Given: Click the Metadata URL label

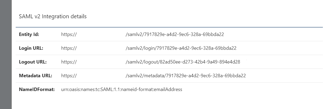Looking at the screenshot, I should pyautogui.click(x=35, y=76).
